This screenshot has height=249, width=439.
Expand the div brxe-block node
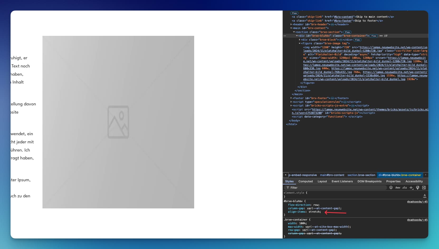pyautogui.click(x=299, y=40)
